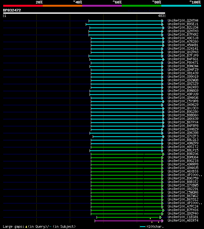The width and height of the screenshot is (204, 229).
Task: Select the UniRef100_Q0J3C0 hit name
Action: tap(183, 108)
